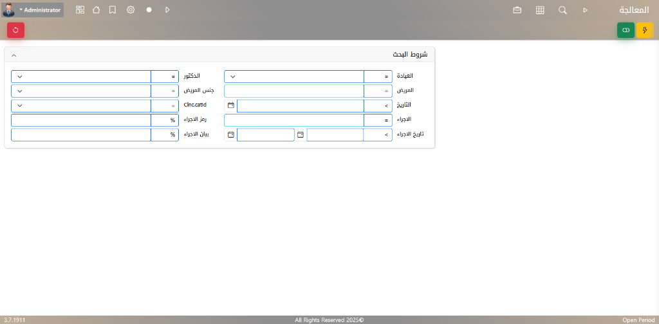Open the dashboard widgets icon

(80, 10)
